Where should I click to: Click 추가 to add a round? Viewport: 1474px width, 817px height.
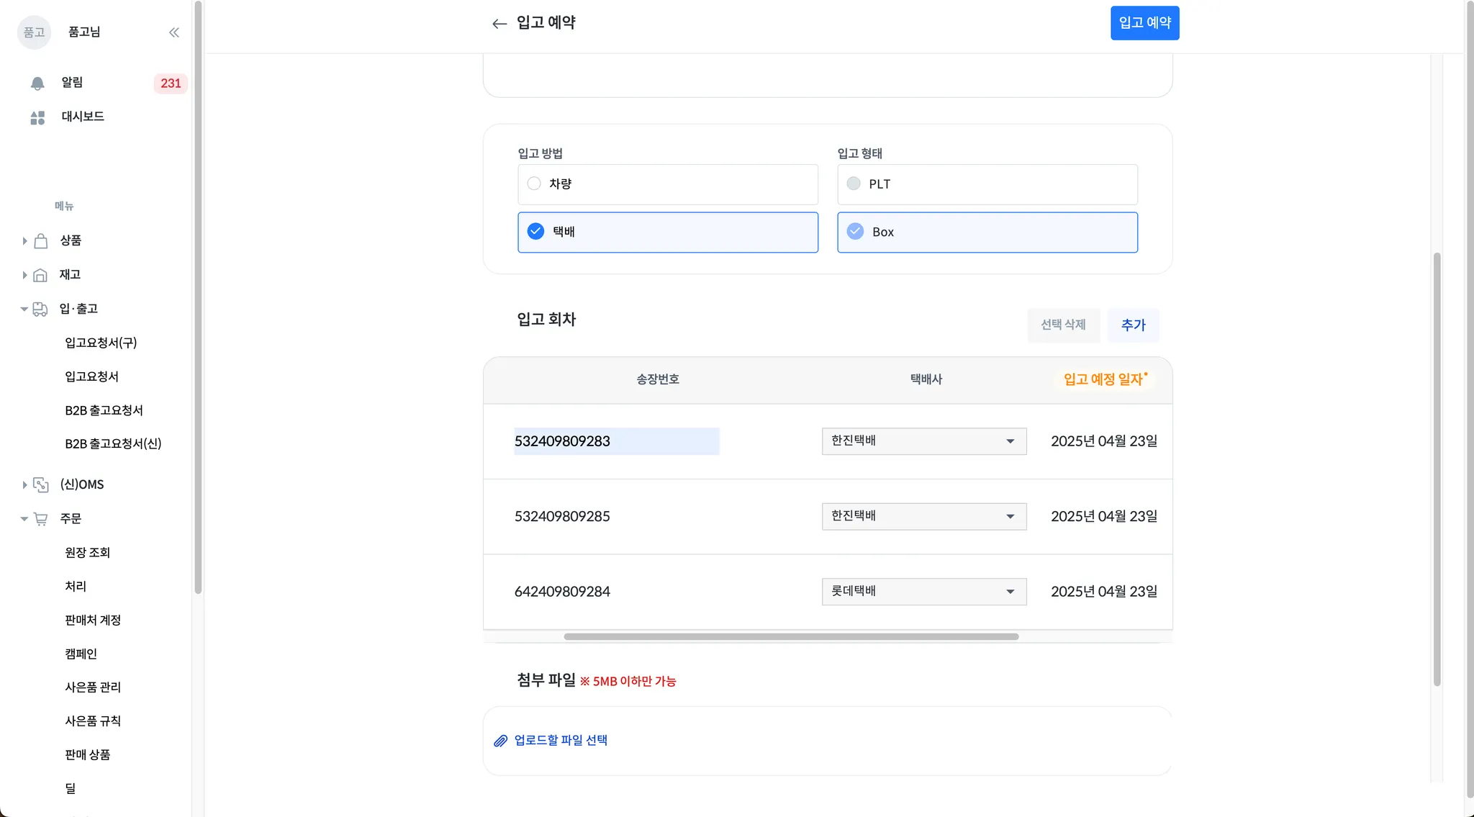[1133, 325]
